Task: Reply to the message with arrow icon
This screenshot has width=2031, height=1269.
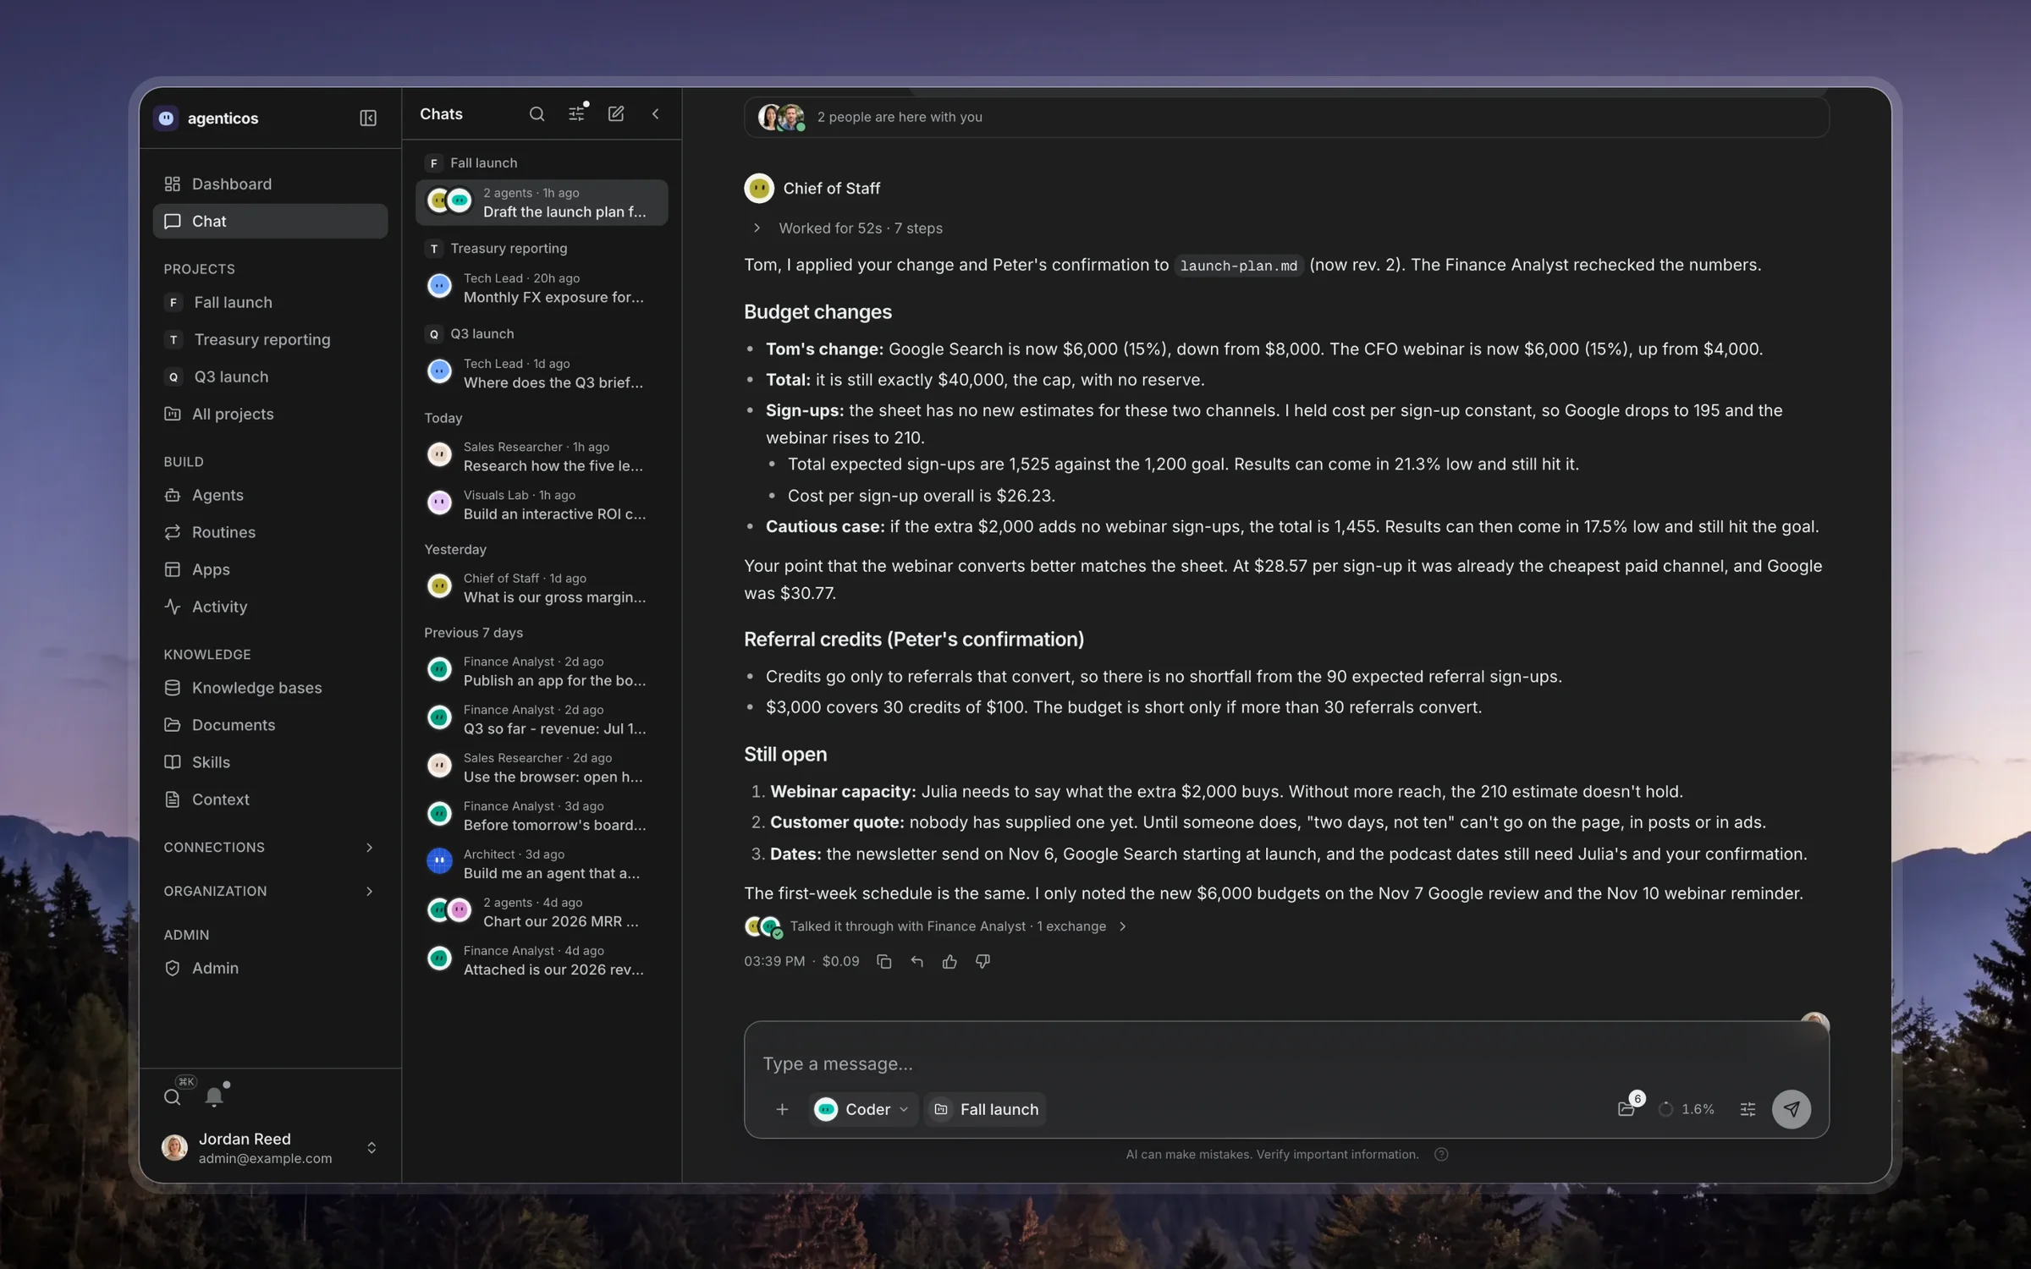Action: pyautogui.click(x=916, y=961)
